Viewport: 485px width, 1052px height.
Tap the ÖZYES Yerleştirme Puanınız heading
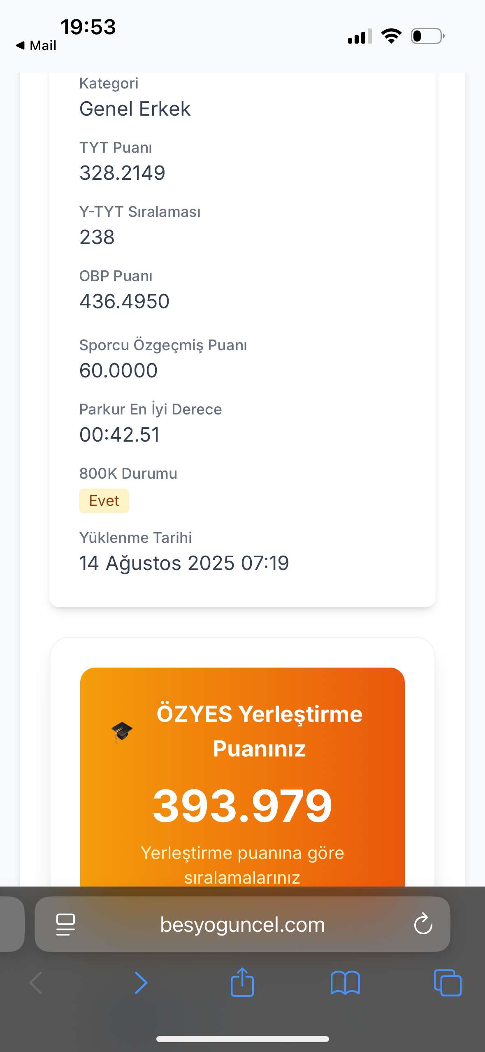(259, 731)
